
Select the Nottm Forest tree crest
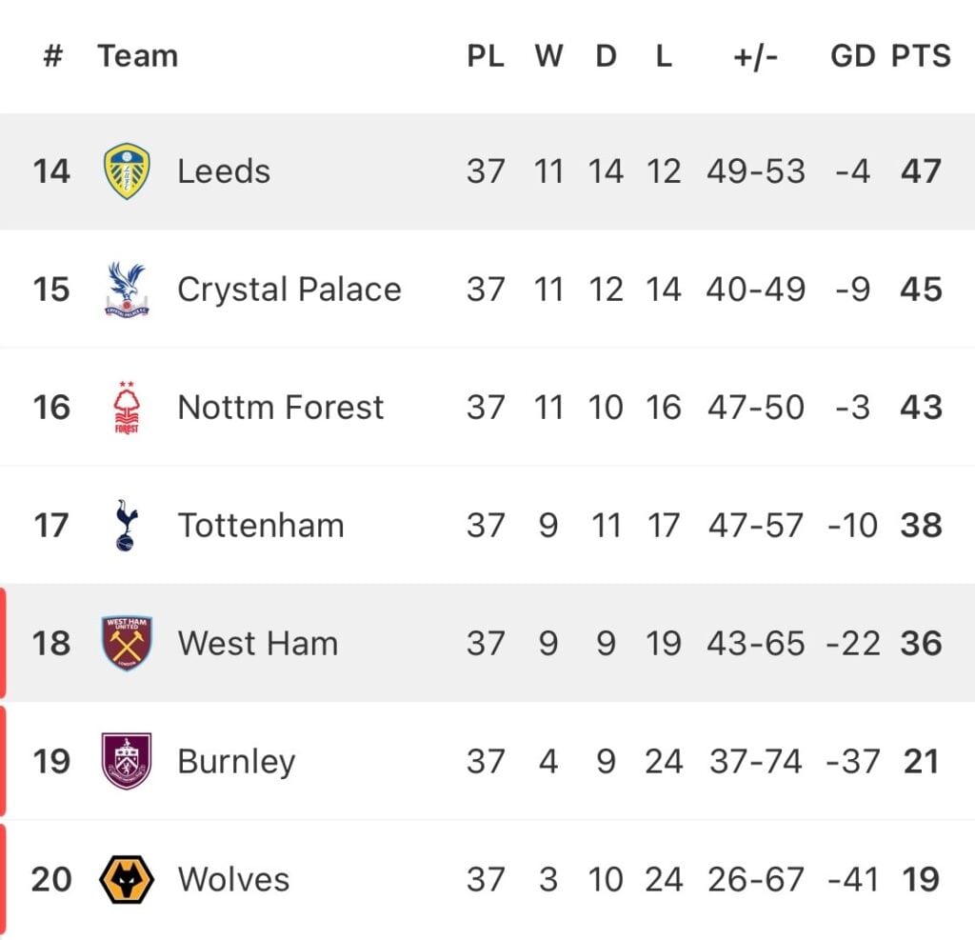click(x=127, y=408)
